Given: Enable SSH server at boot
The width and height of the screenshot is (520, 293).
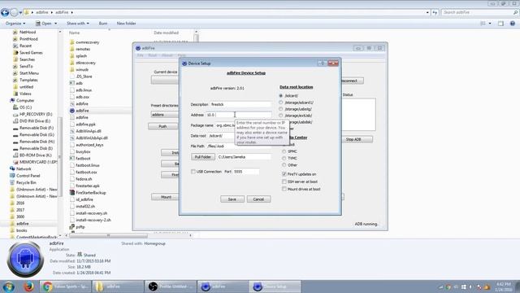Looking at the screenshot, I should coord(284,181).
